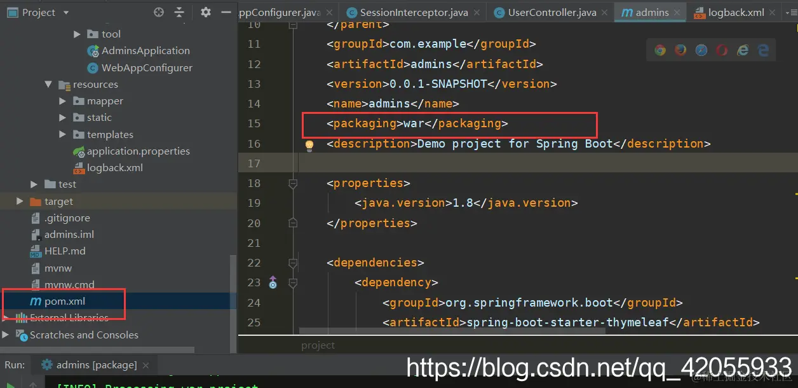798x388 pixels.
Task: Select the admins [package] run tab
Action: coord(96,365)
